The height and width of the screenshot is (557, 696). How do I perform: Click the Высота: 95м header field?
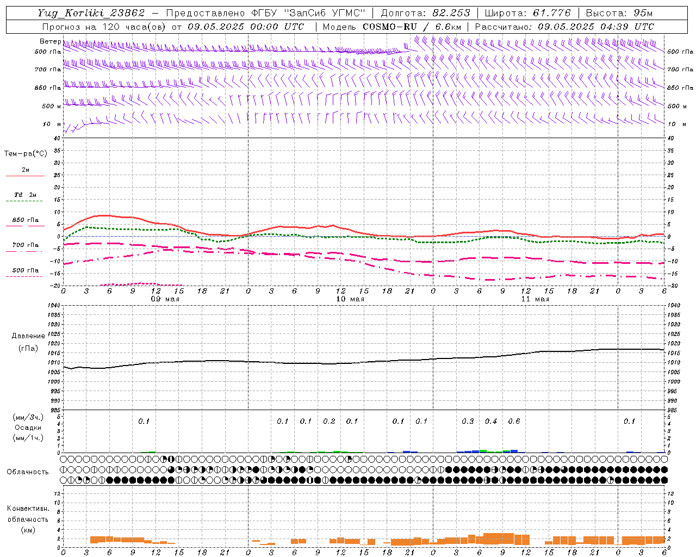point(619,13)
